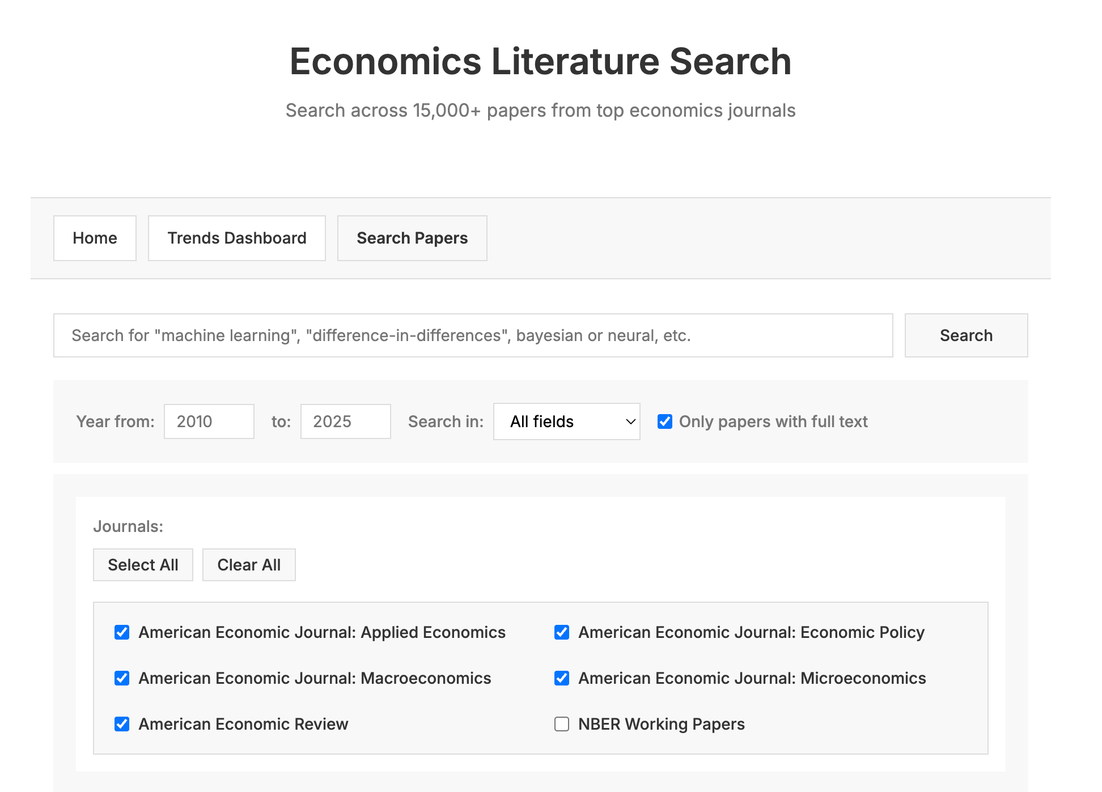Deselect American Economic Journal: Macroeconomics
The height and width of the screenshot is (792, 1102).
(122, 678)
